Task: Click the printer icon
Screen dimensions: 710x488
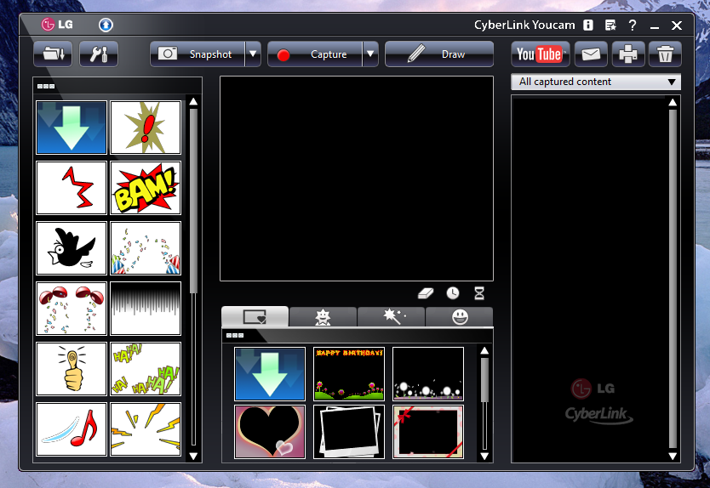Action: 628,54
